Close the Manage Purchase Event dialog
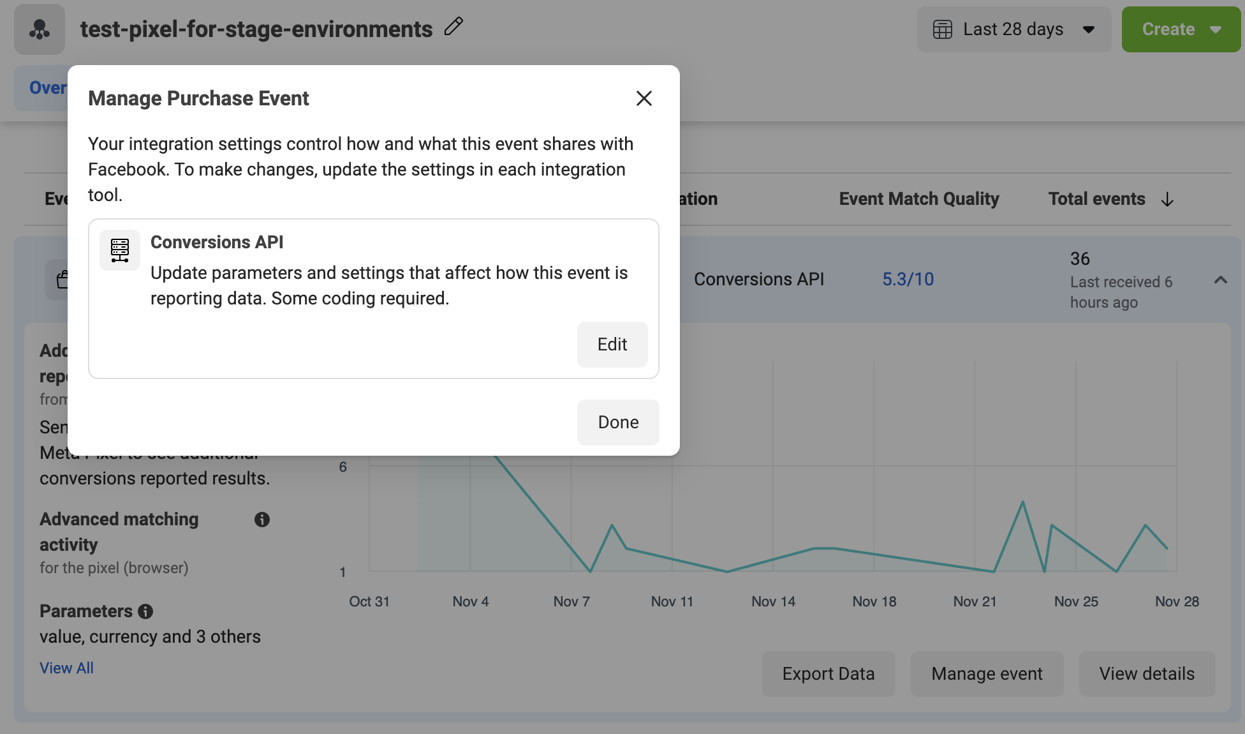 pyautogui.click(x=644, y=98)
